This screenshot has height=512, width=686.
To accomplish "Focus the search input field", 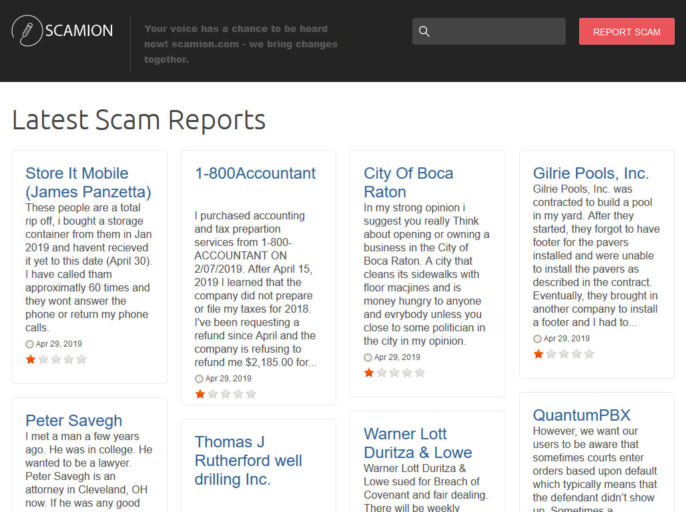I will point(488,31).
